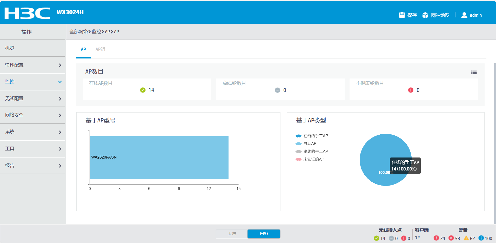Open the site map cube icon
The image size is (496, 243).
(x=425, y=15)
